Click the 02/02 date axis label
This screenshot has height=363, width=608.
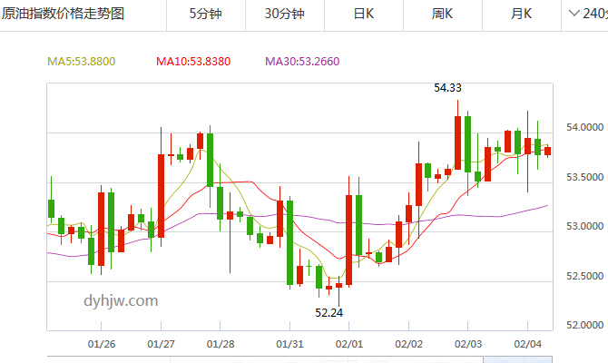pyautogui.click(x=408, y=344)
